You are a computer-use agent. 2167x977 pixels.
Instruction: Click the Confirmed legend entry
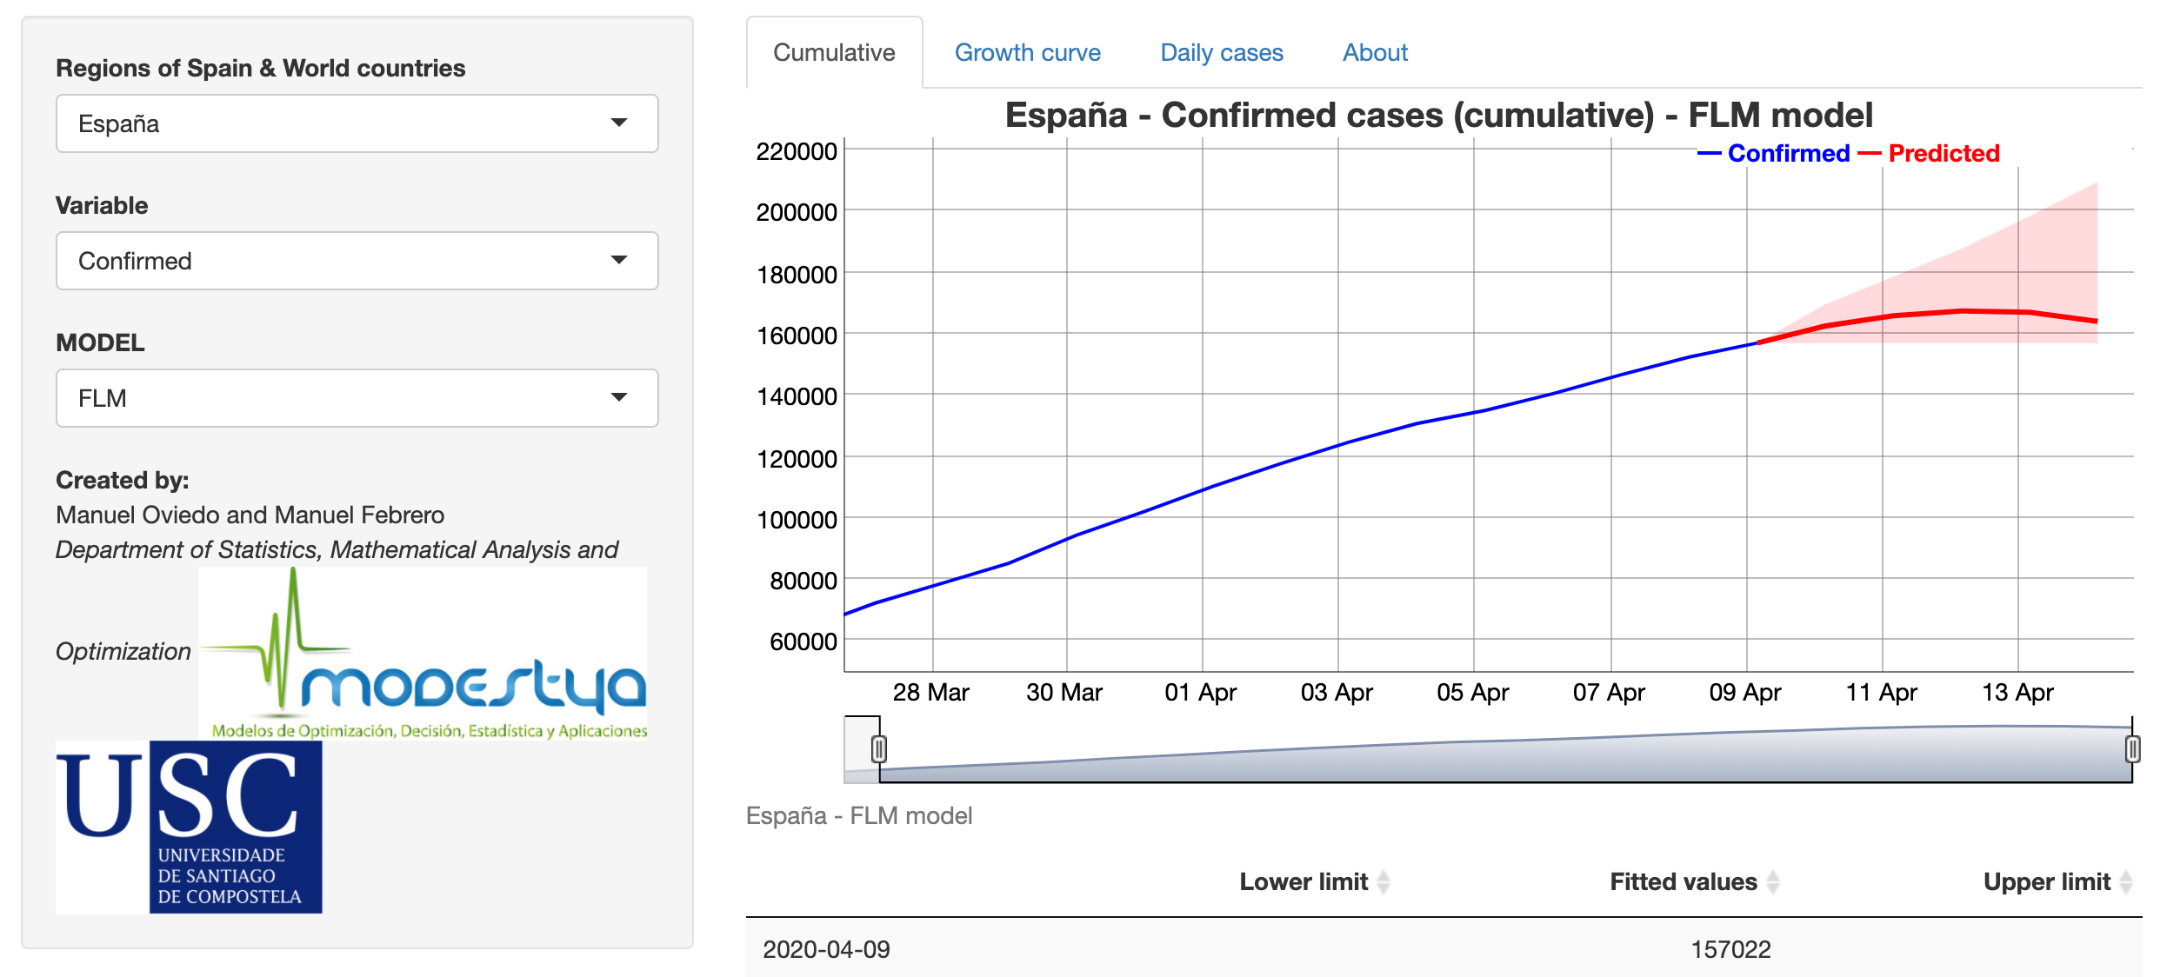pyautogui.click(x=1788, y=154)
